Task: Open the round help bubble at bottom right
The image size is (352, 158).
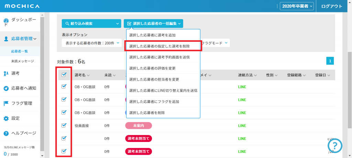Action: [x=335, y=146]
